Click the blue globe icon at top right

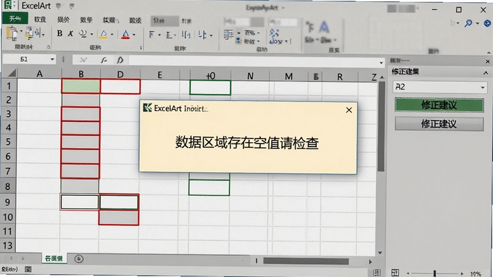click(x=487, y=23)
